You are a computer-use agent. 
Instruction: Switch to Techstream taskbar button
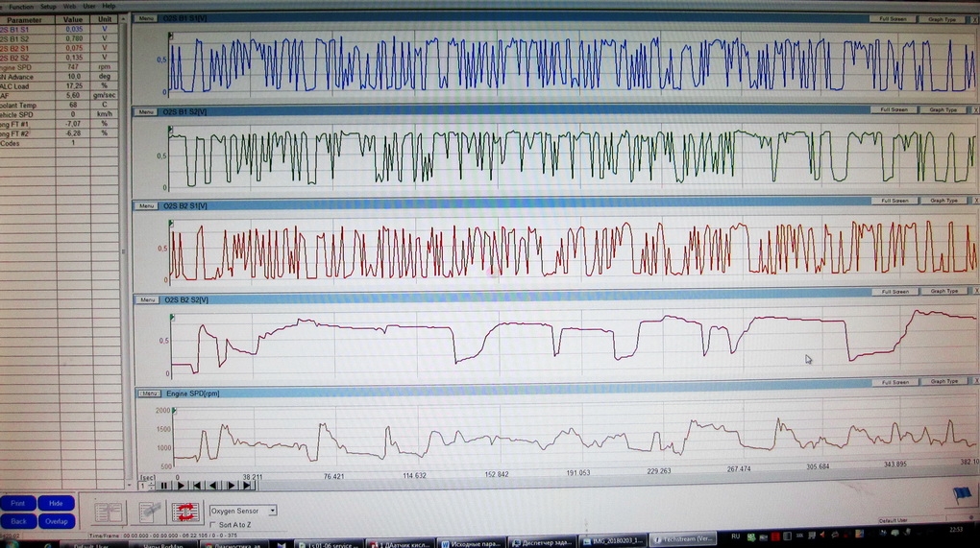(x=682, y=539)
